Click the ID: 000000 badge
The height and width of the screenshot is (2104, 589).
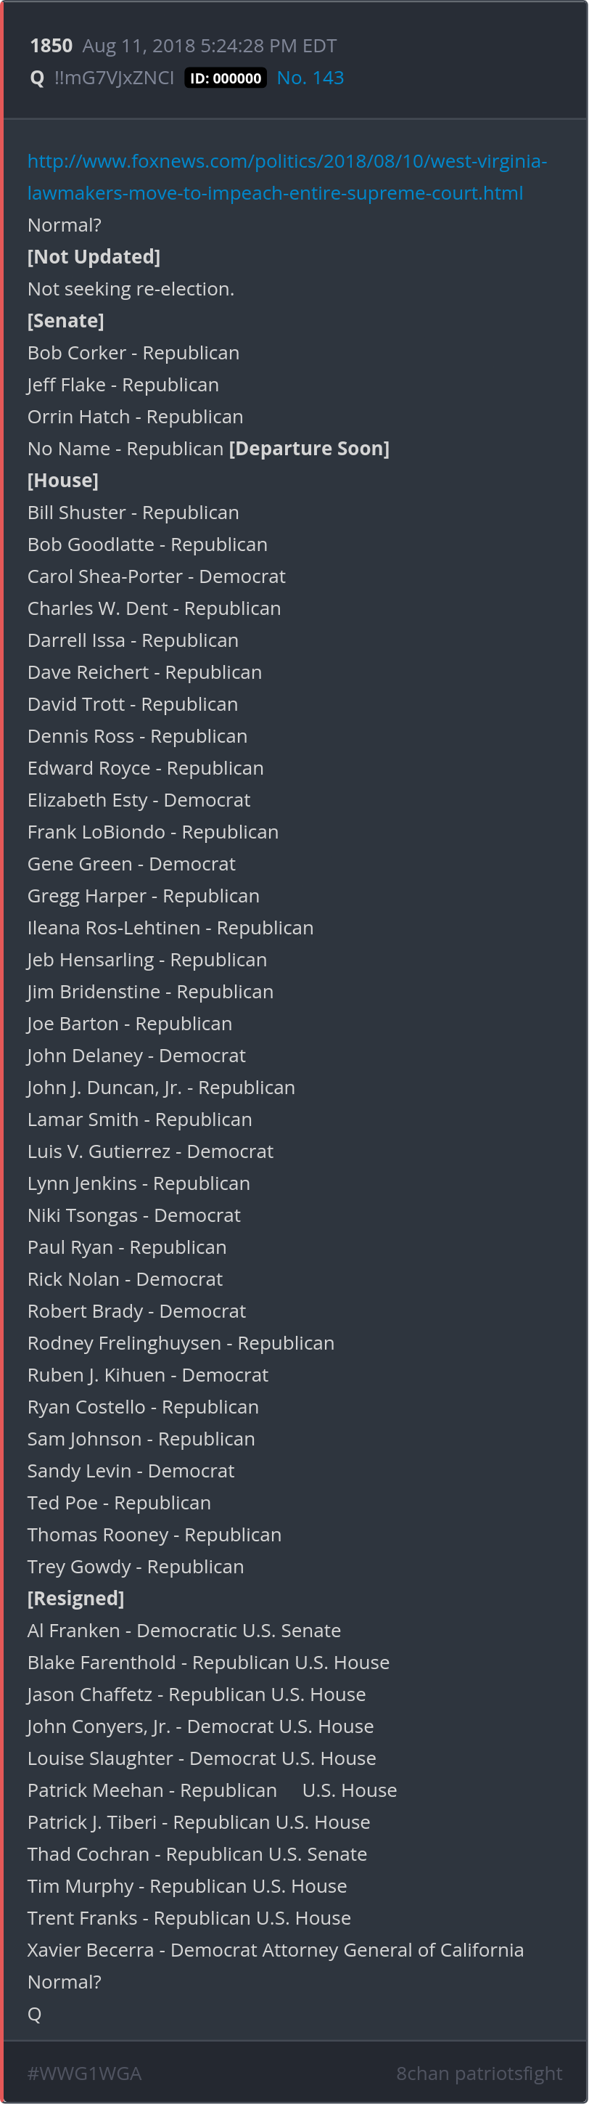225,78
